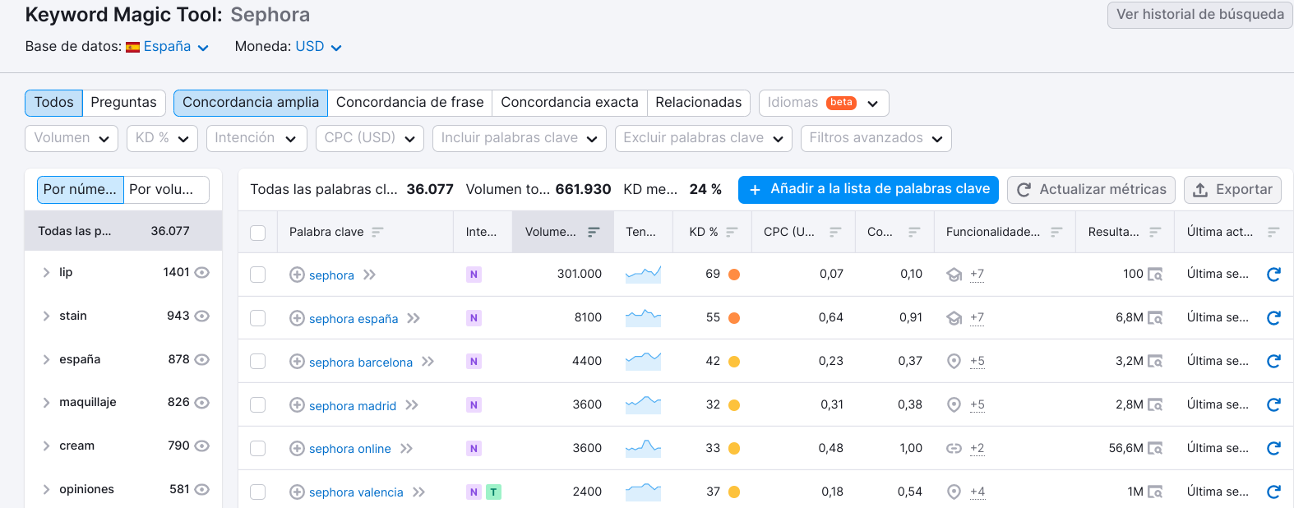Open the KD % filter dropdown
This screenshot has width=1294, height=508.
click(x=162, y=138)
